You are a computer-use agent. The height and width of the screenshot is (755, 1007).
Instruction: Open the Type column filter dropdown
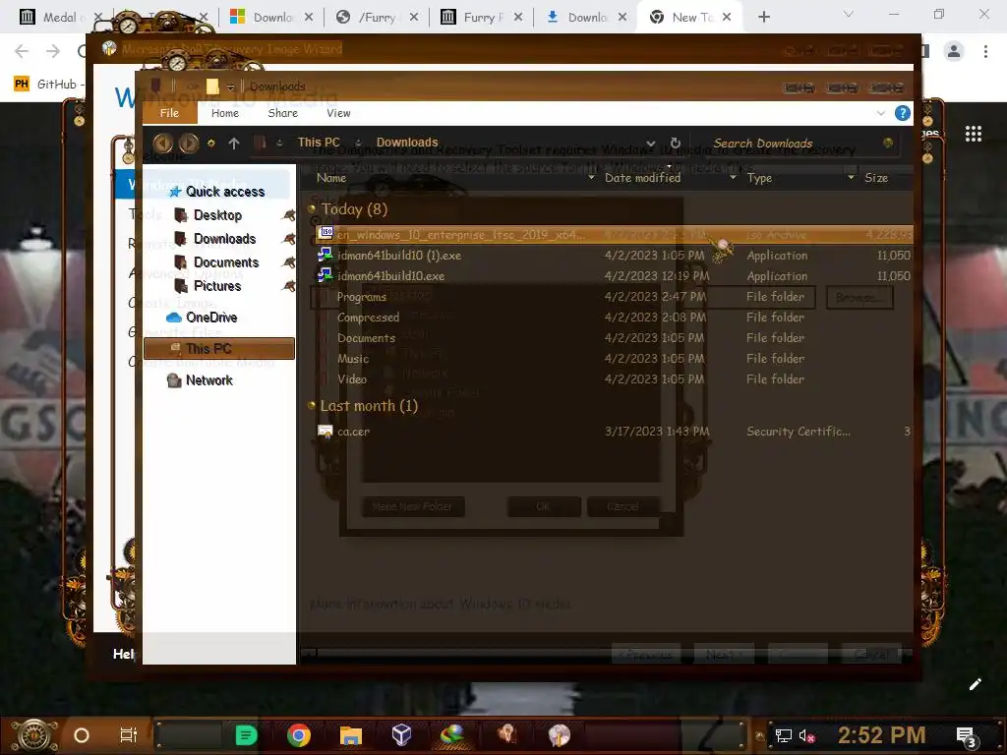tap(851, 178)
